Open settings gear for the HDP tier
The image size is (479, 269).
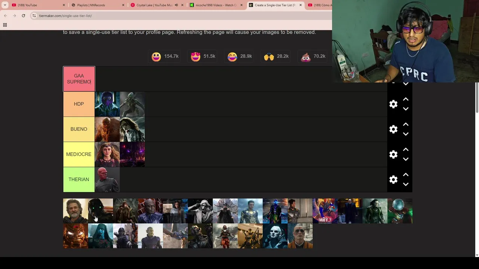[x=393, y=104]
